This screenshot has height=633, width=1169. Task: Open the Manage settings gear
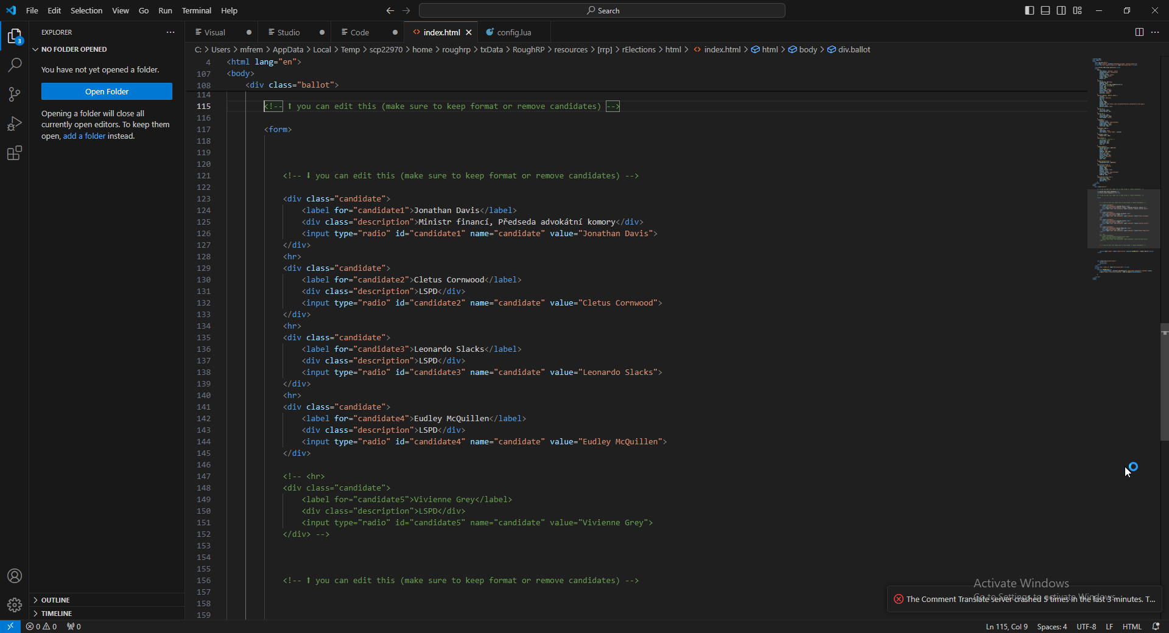pyautogui.click(x=14, y=605)
